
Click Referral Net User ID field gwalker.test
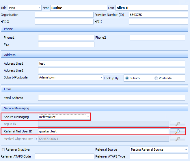103,131
